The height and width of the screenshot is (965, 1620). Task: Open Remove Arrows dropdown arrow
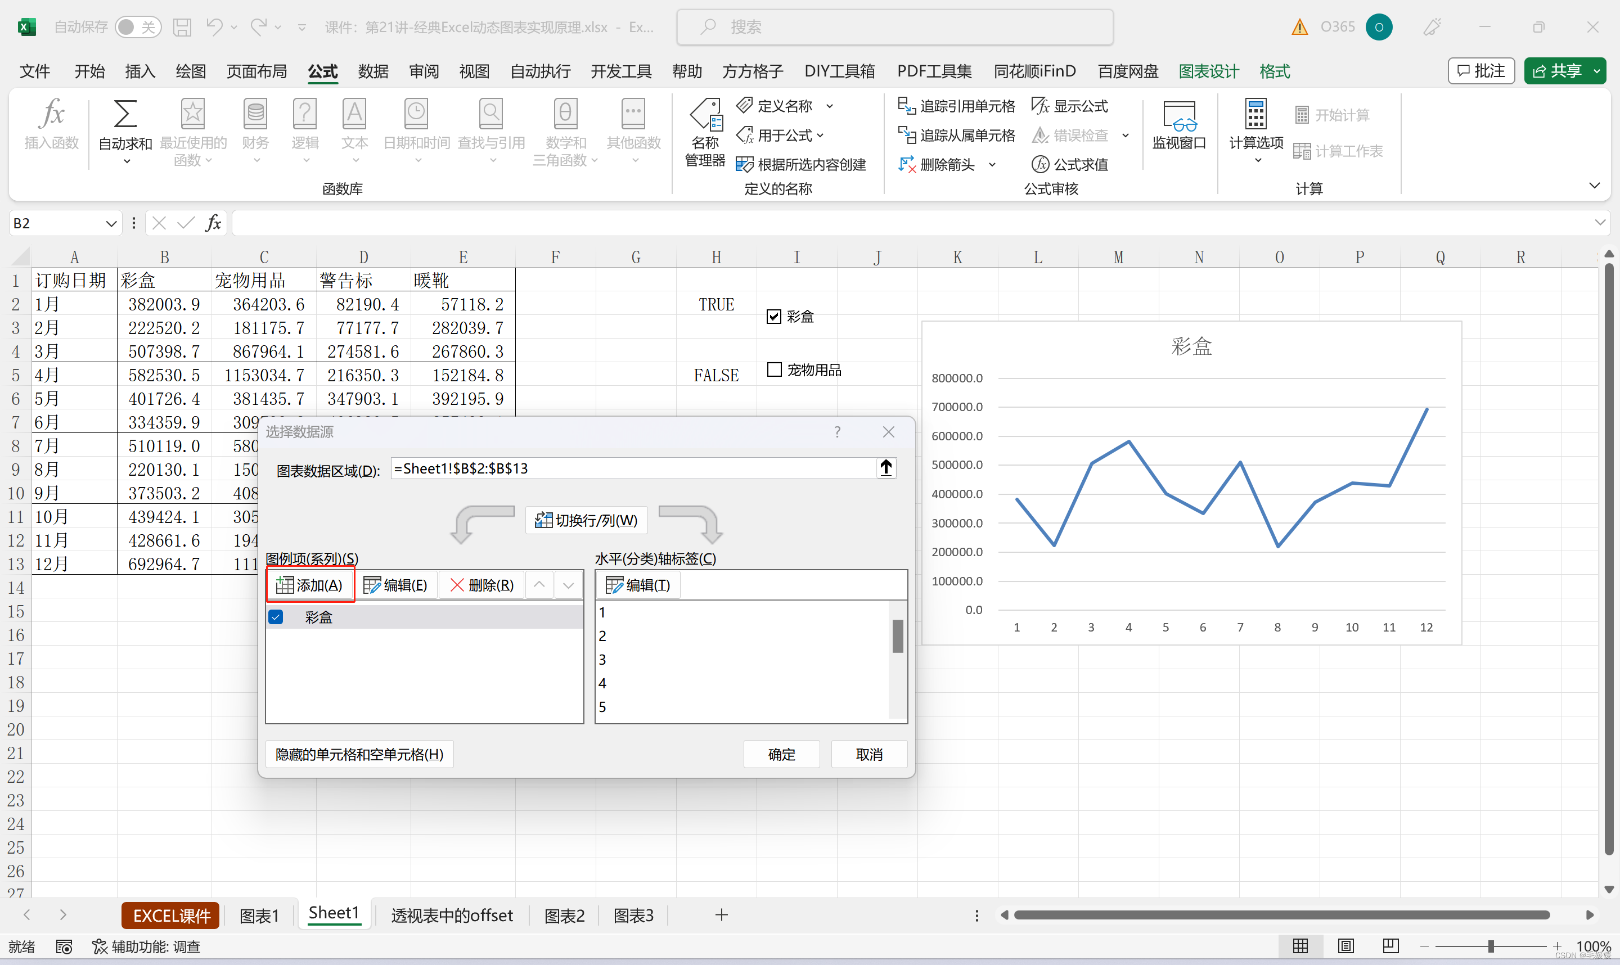992,165
